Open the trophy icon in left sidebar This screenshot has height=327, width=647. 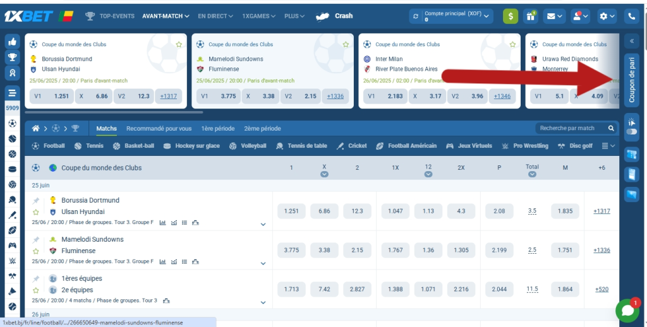(12, 57)
